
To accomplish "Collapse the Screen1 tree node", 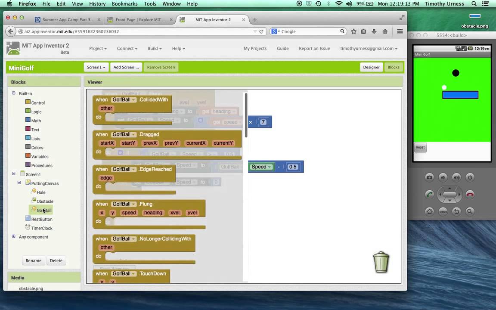I will click(x=14, y=174).
